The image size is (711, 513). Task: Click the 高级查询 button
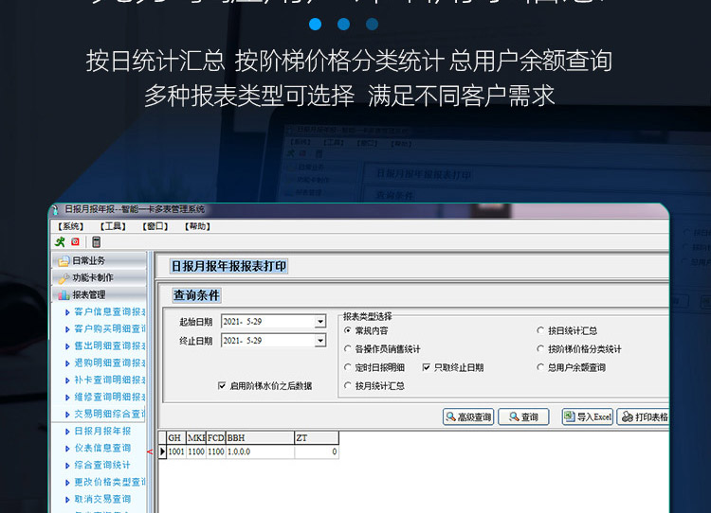click(x=468, y=417)
